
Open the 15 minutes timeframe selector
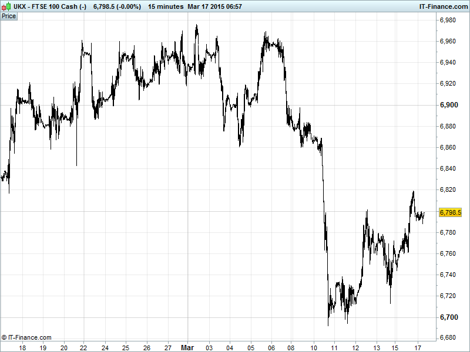pos(165,6)
